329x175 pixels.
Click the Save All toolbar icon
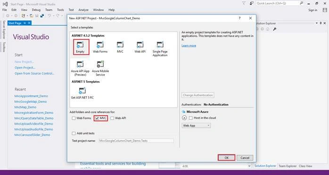pyautogui.click(x=42, y=16)
